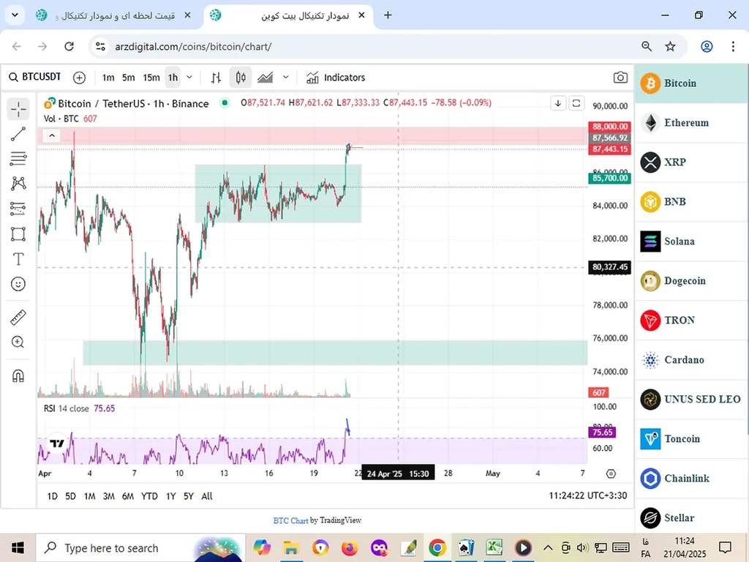Screen dimensions: 749x562
Task: Set range to 5D
Action: pyautogui.click(x=70, y=496)
